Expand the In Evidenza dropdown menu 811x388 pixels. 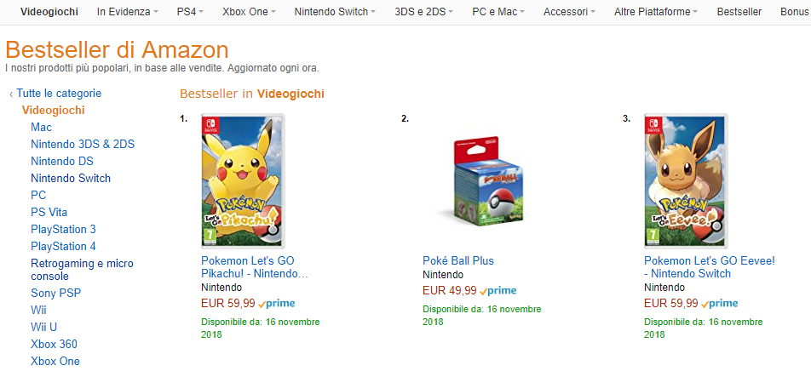(128, 12)
